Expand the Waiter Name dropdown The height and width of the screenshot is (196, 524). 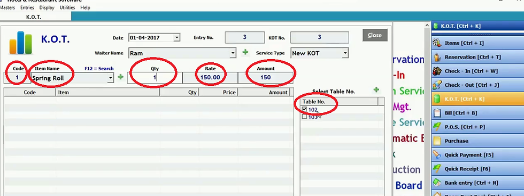coord(233,53)
